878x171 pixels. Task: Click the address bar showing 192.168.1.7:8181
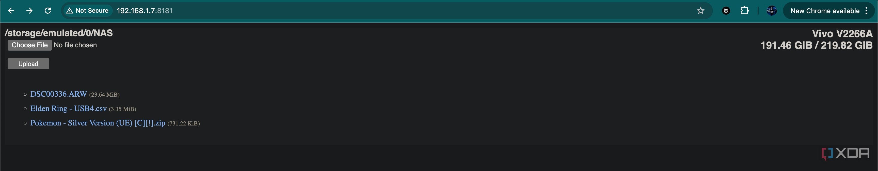pos(402,11)
